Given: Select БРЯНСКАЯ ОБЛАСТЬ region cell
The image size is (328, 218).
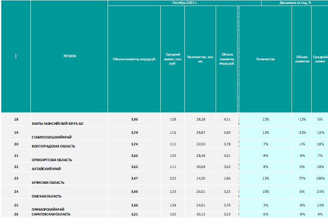Looking at the screenshot, I should tap(69, 178).
